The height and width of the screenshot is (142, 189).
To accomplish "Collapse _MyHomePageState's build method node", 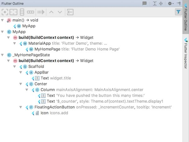I will 9,61.
